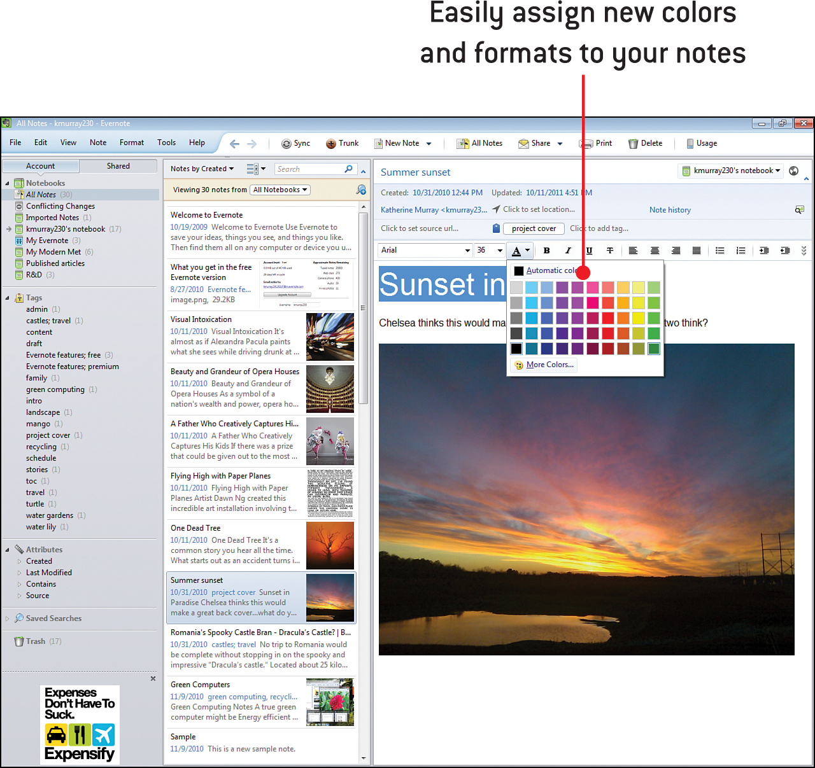Click the All Notes toolbar button
This screenshot has height=768, width=815.
tap(479, 144)
